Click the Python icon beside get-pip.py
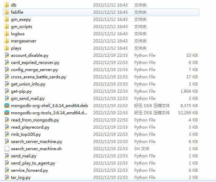The height and width of the screenshot is (182, 216). pos(7,91)
